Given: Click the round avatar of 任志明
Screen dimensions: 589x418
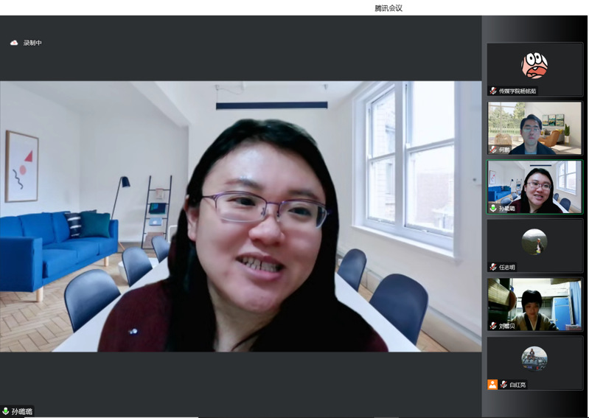Looking at the screenshot, I should coord(534,241).
